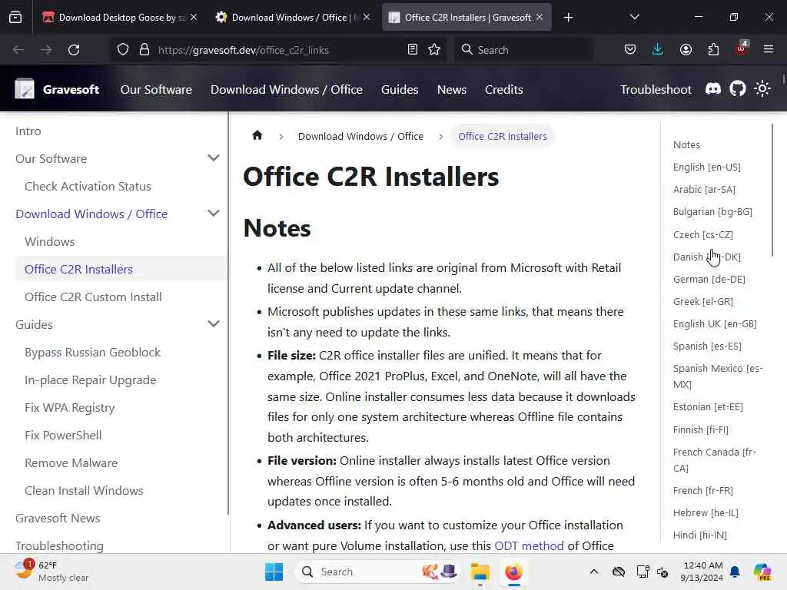Viewport: 787px width, 590px height.
Task: Open Troubleshoot in the top navigation
Action: (x=656, y=89)
